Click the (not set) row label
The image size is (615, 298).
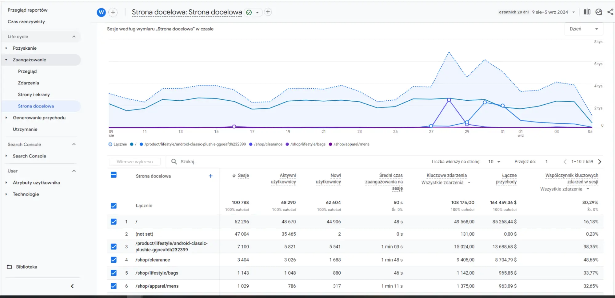(144, 234)
